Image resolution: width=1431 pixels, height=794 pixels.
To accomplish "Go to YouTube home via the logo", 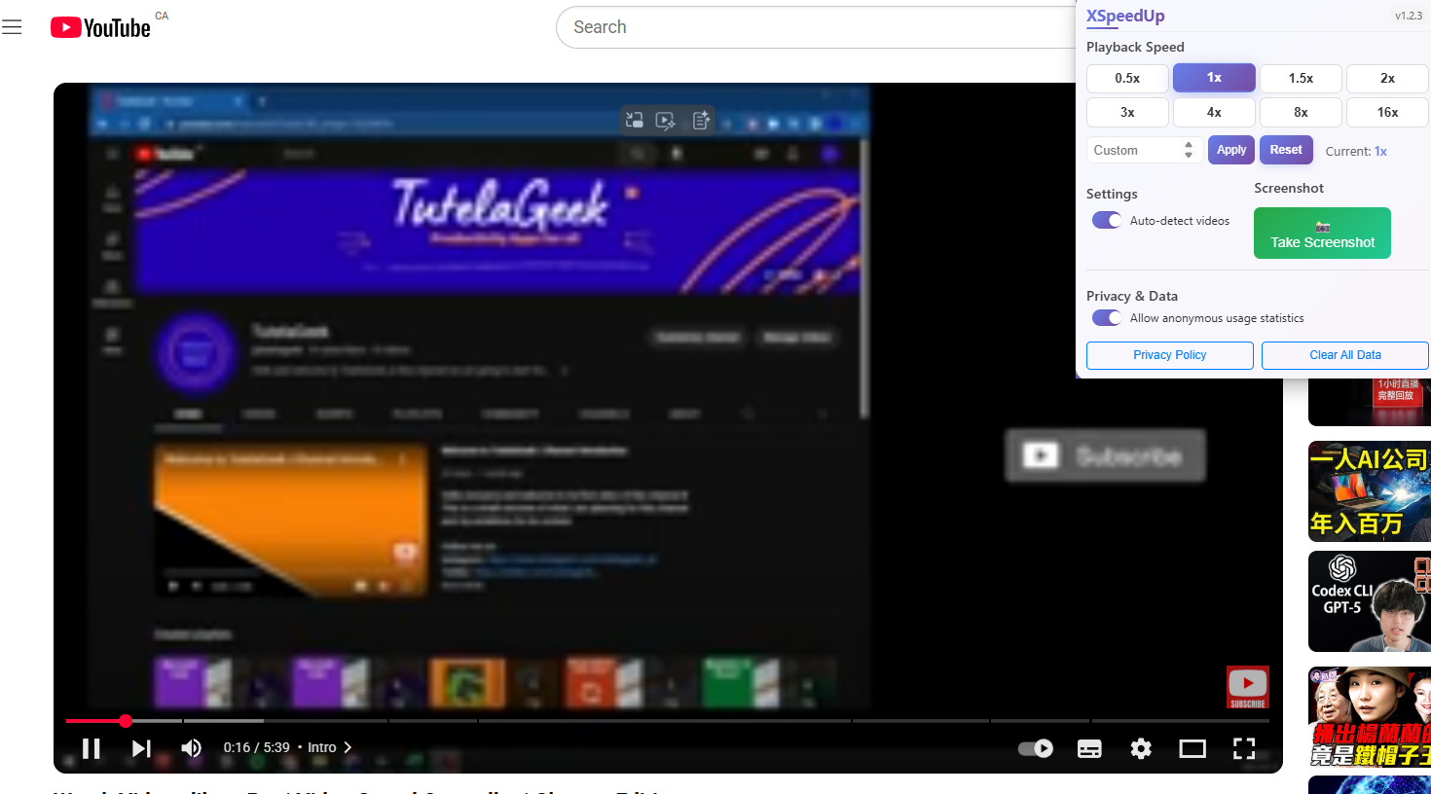I will (x=100, y=26).
